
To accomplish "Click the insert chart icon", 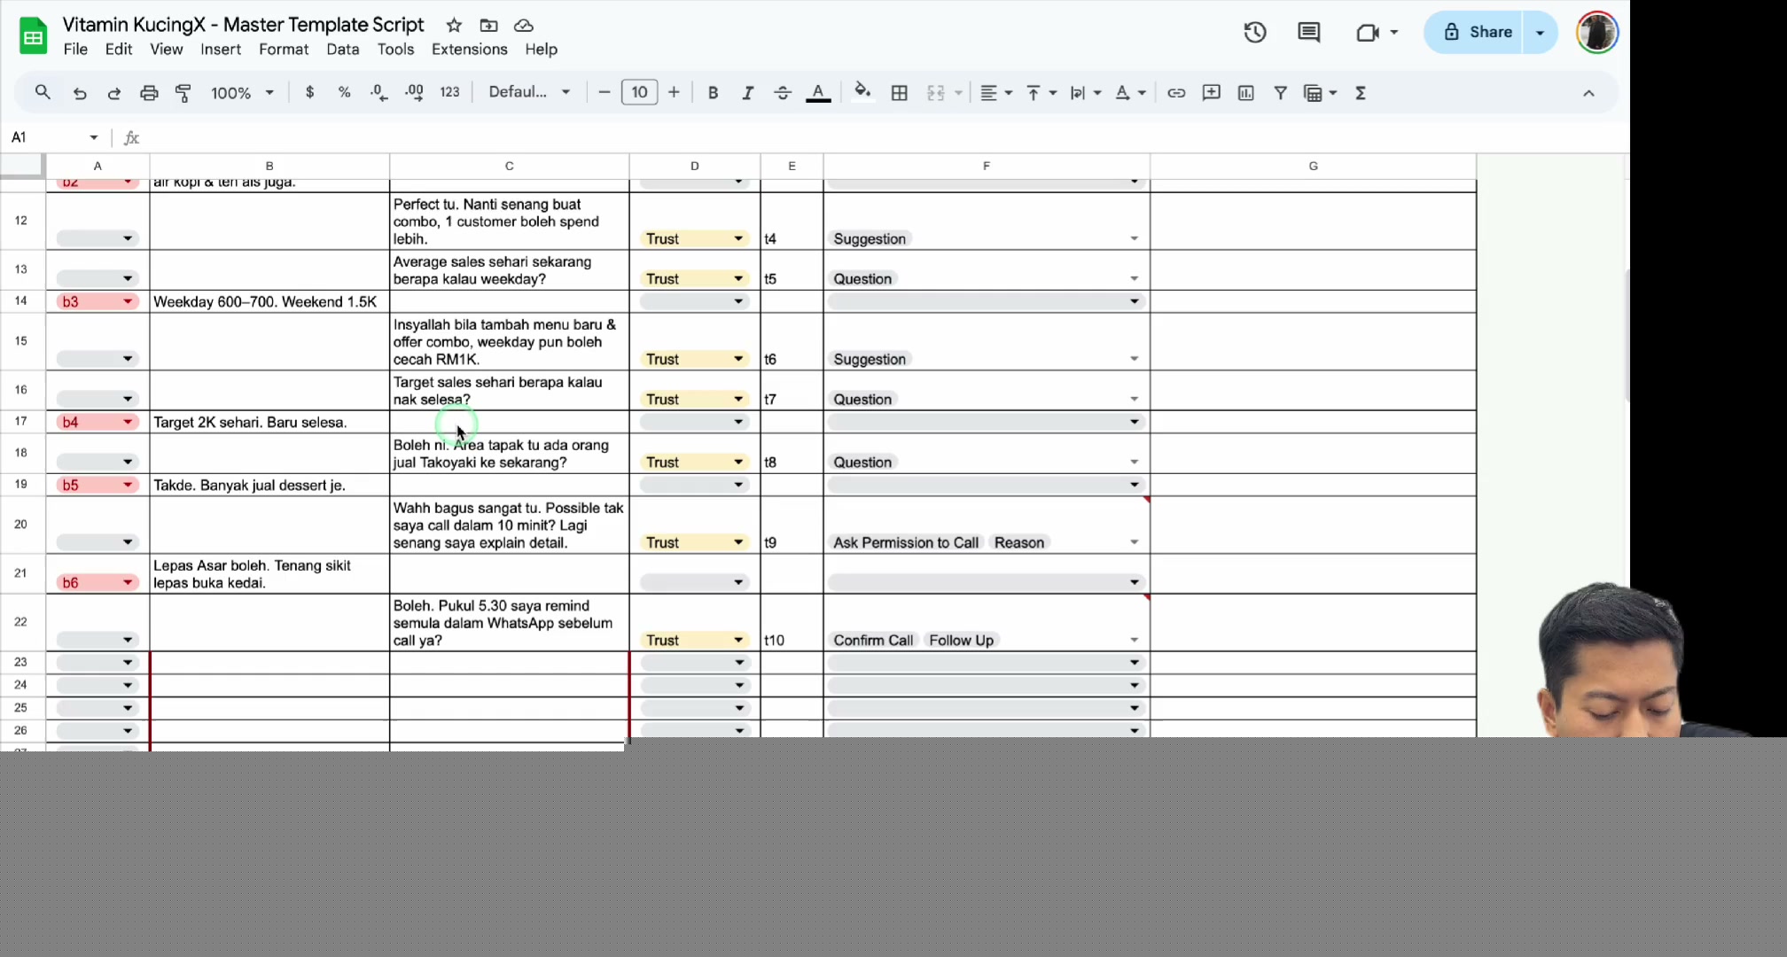I will (1245, 92).
